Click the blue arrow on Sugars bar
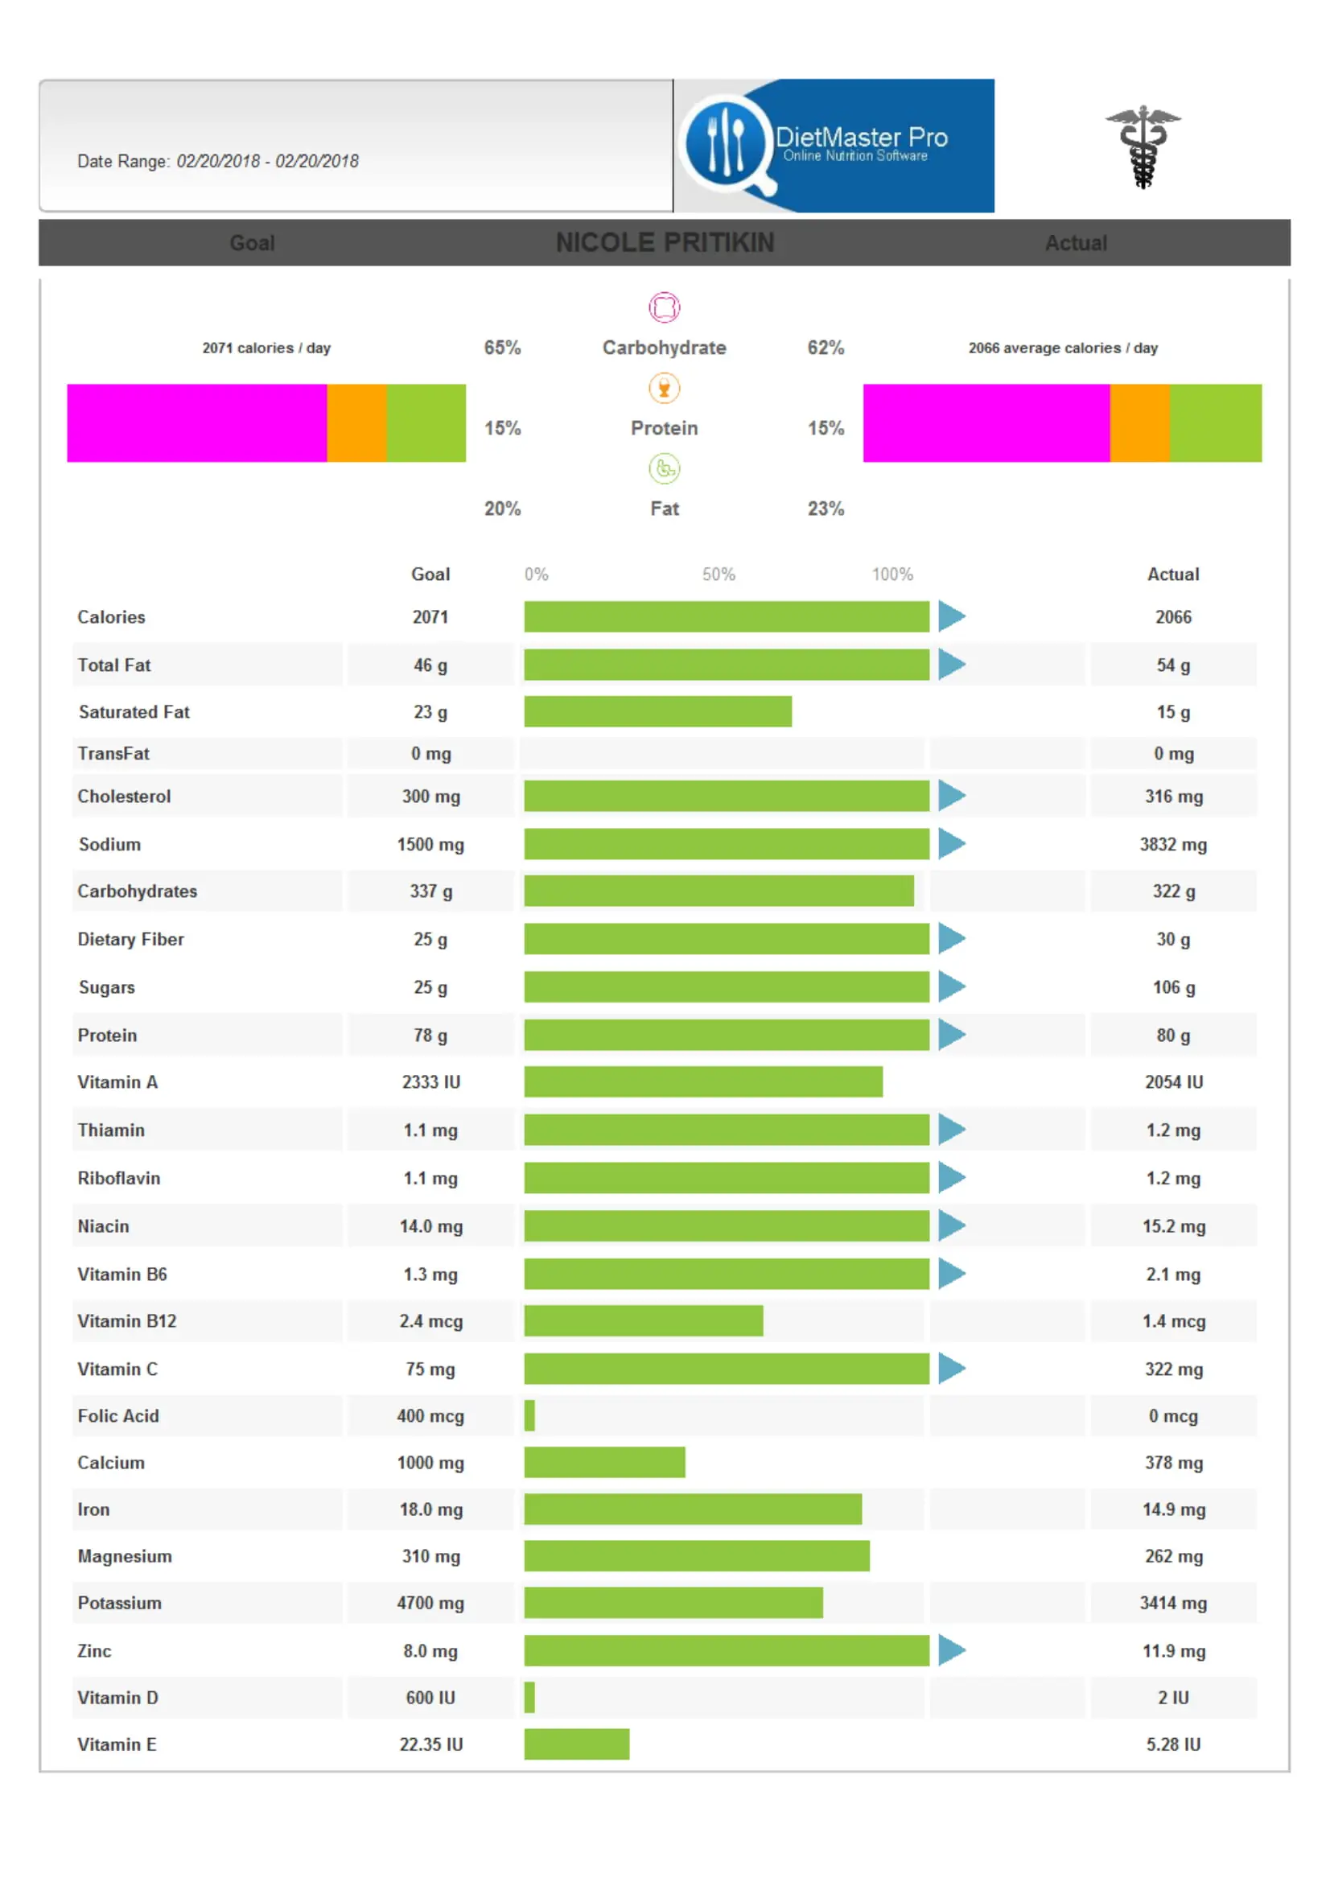This screenshot has height=1882, width=1330. [x=950, y=986]
